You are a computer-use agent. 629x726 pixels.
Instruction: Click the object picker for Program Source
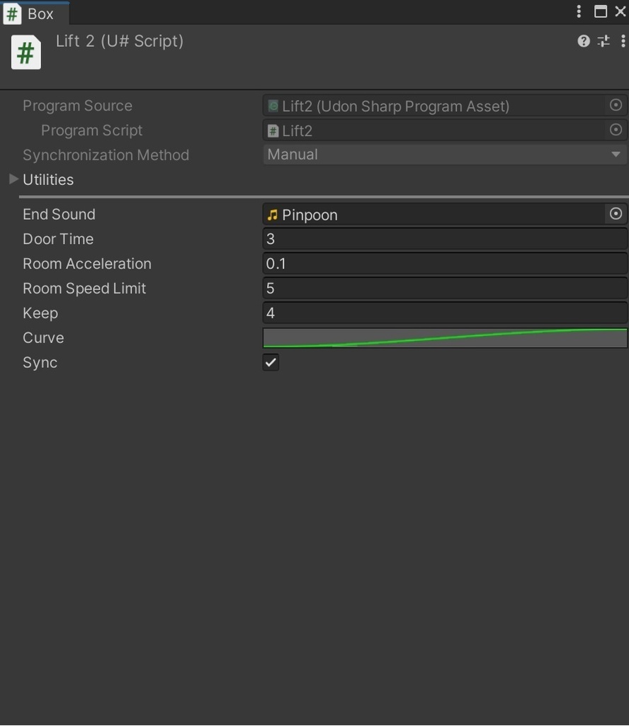point(616,105)
